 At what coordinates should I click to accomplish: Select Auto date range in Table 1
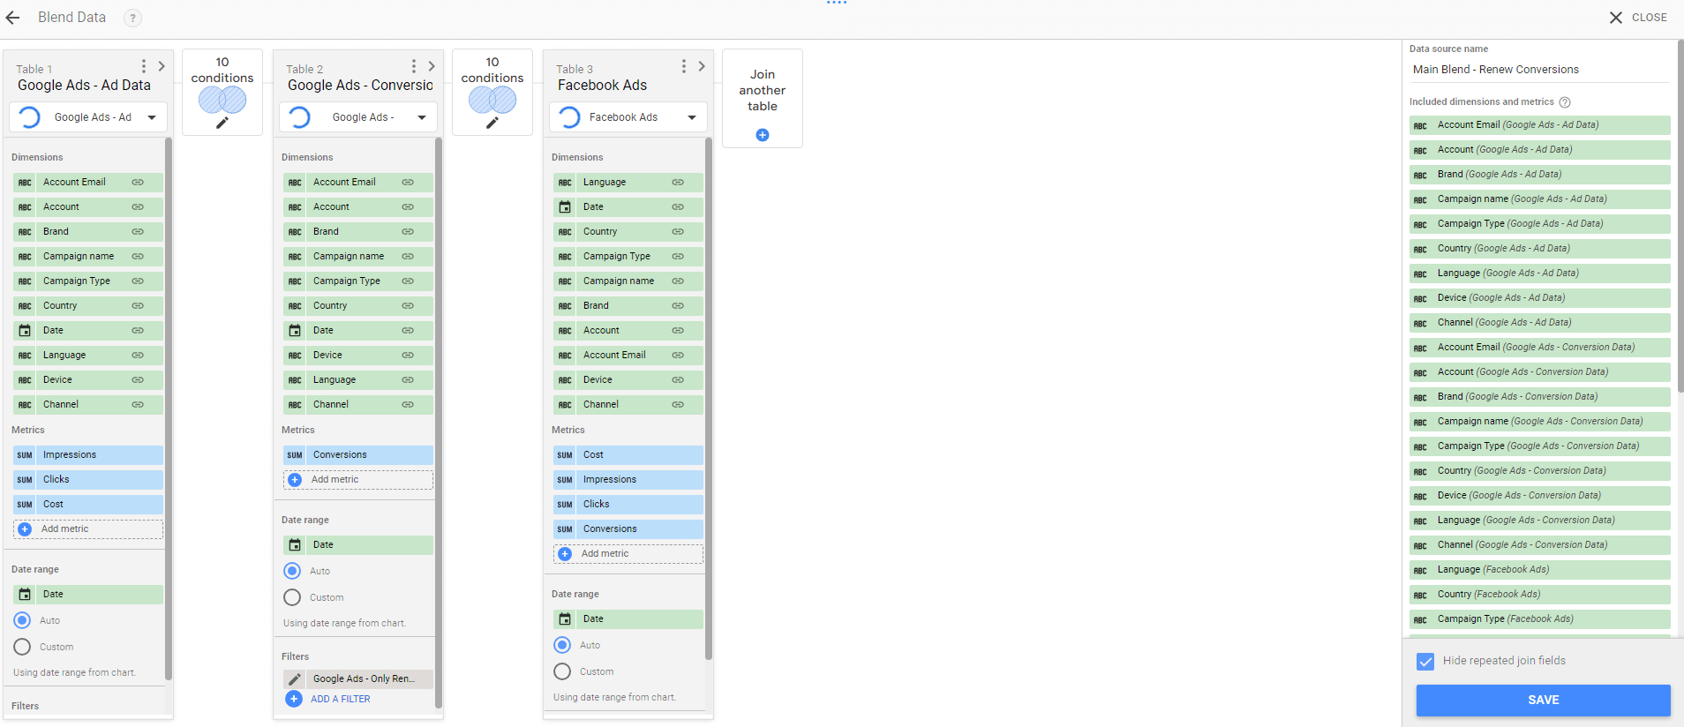(x=23, y=620)
